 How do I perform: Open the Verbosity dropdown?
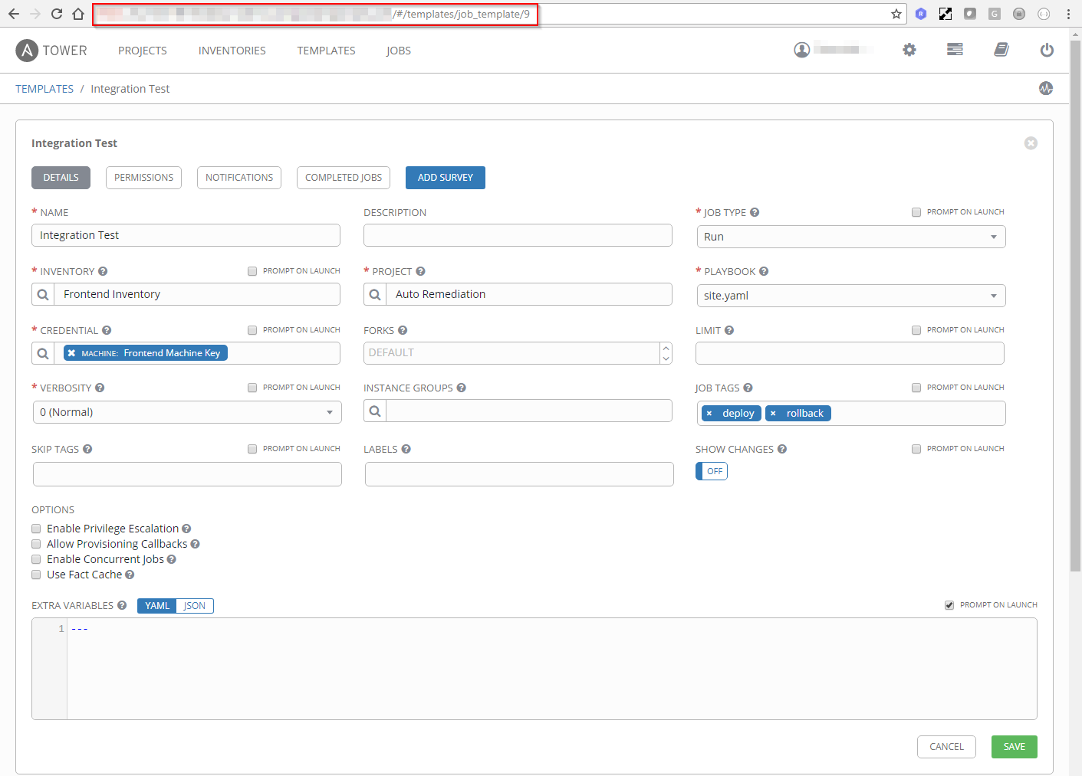coord(187,412)
